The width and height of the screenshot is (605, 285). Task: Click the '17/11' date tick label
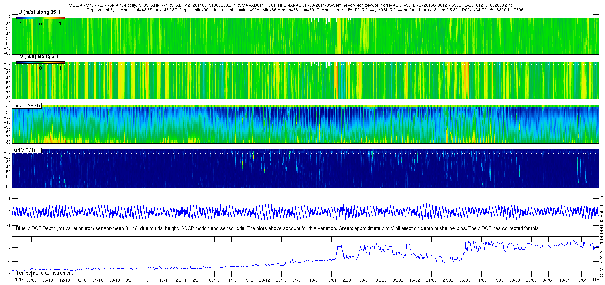tap(164, 280)
